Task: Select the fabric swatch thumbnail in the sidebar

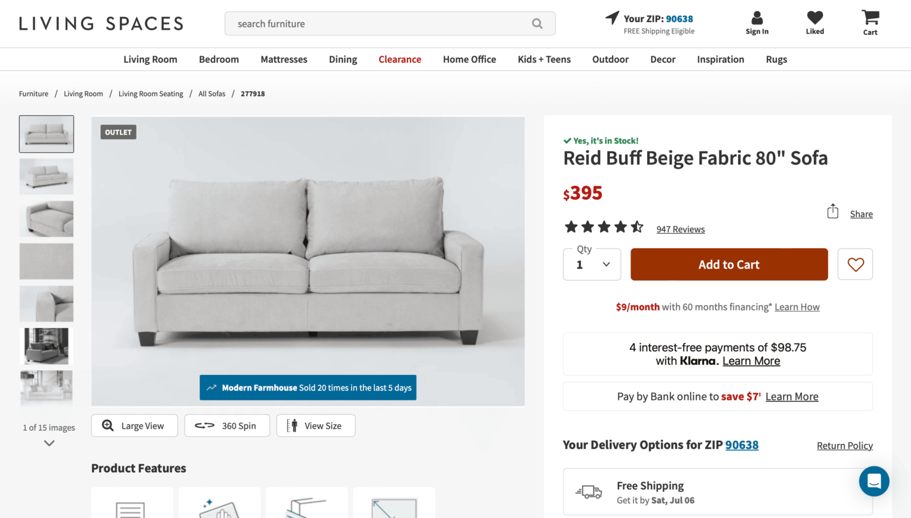Action: coord(46,261)
